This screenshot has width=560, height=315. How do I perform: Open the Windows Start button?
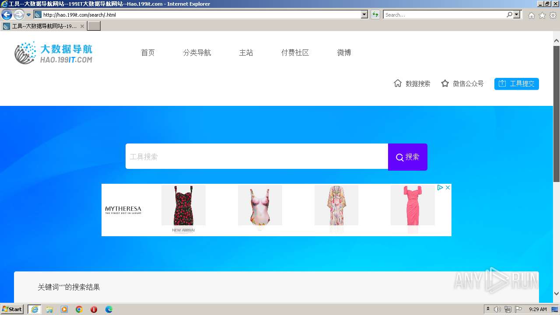click(12, 309)
